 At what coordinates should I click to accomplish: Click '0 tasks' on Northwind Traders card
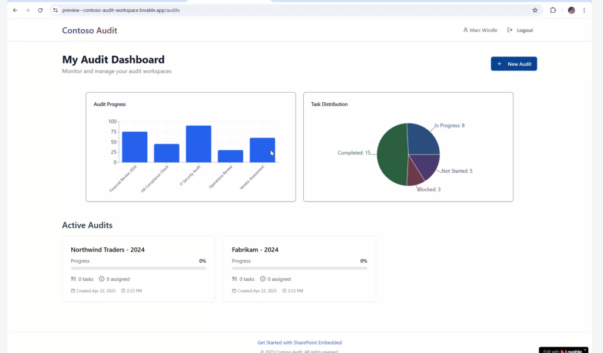(86, 279)
